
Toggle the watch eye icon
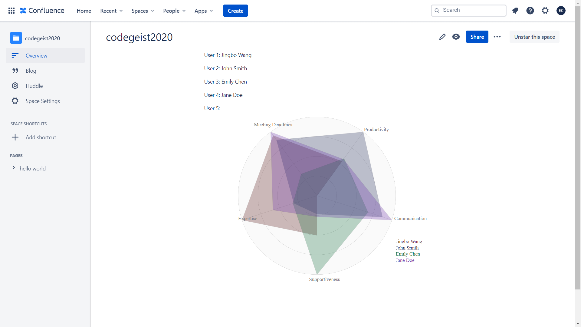(456, 37)
